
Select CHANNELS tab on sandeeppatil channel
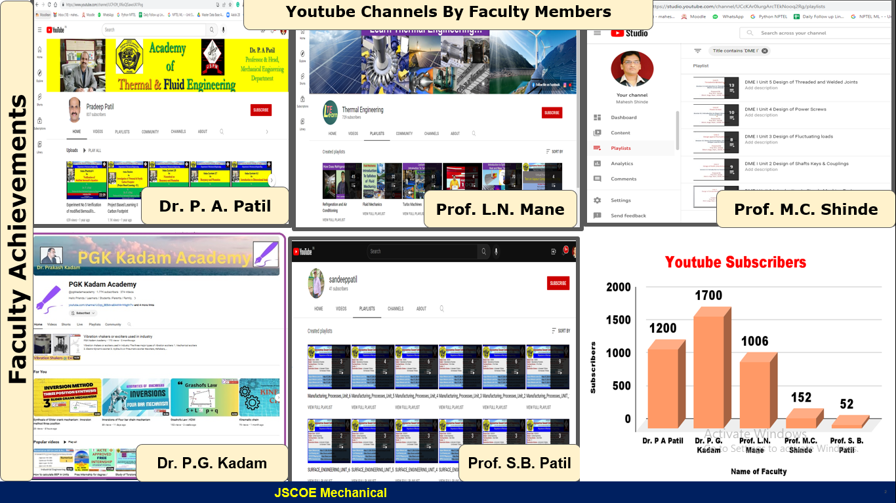click(396, 308)
